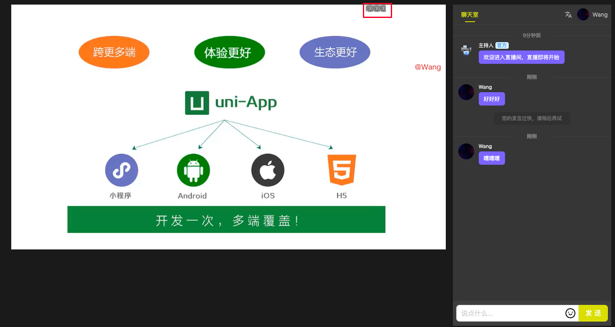This screenshot has width=615, height=327.
Task: Click Wang's avatar beside 好好好 message
Action: pyautogui.click(x=466, y=92)
